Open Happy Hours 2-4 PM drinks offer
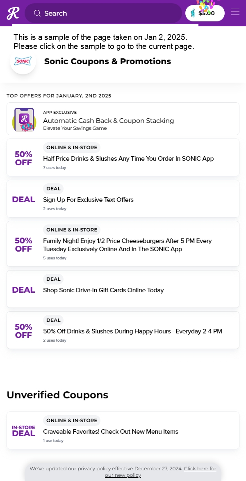This screenshot has height=481, width=246. pos(123,330)
